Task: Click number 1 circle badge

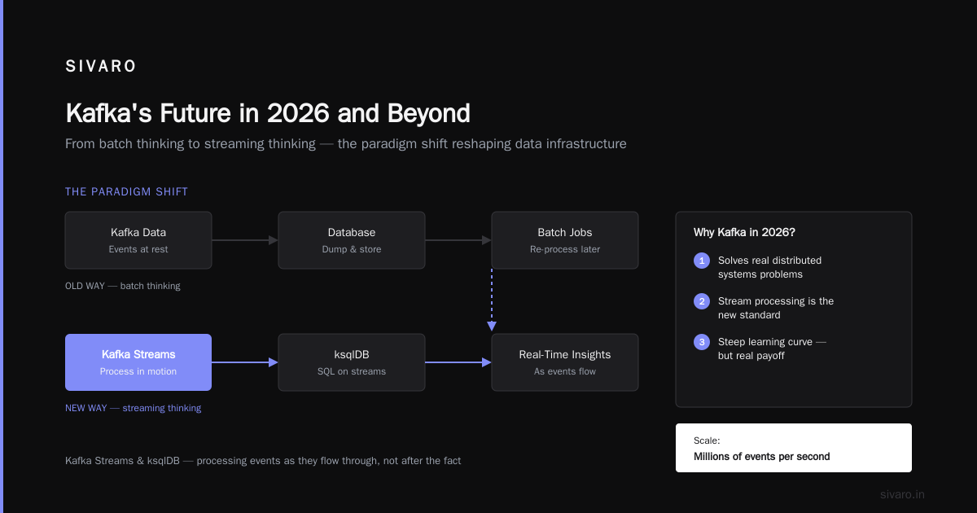Action: click(x=702, y=261)
